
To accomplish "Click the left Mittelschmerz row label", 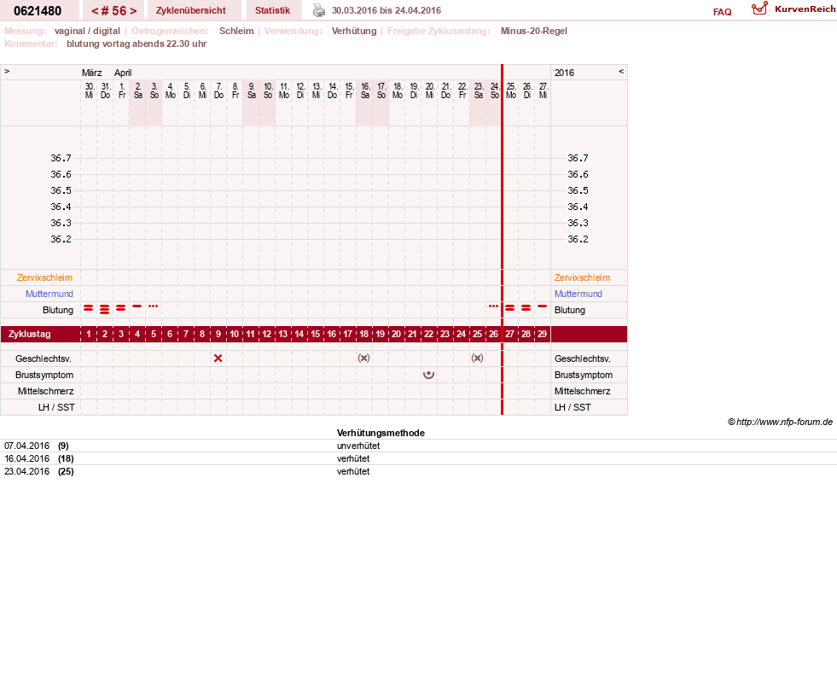I will point(45,391).
